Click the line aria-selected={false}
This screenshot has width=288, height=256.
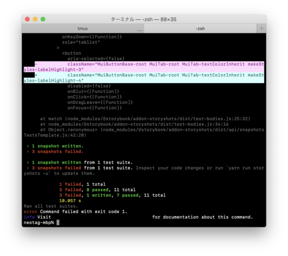click(96, 59)
